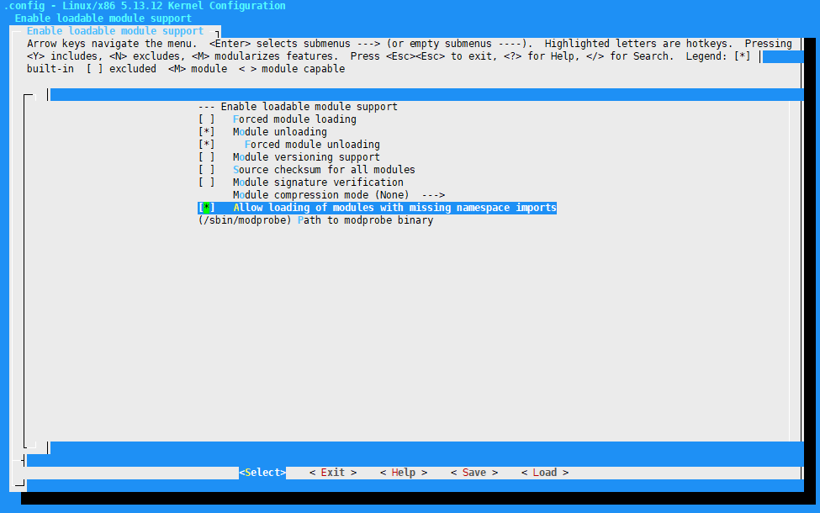Image resolution: width=820 pixels, height=513 pixels.
Task: Click the 'Forced module unloading' label text
Action: coord(312,145)
